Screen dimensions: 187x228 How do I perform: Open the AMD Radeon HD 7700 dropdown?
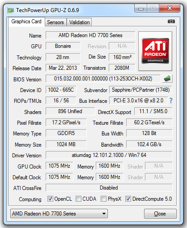point(59,214)
